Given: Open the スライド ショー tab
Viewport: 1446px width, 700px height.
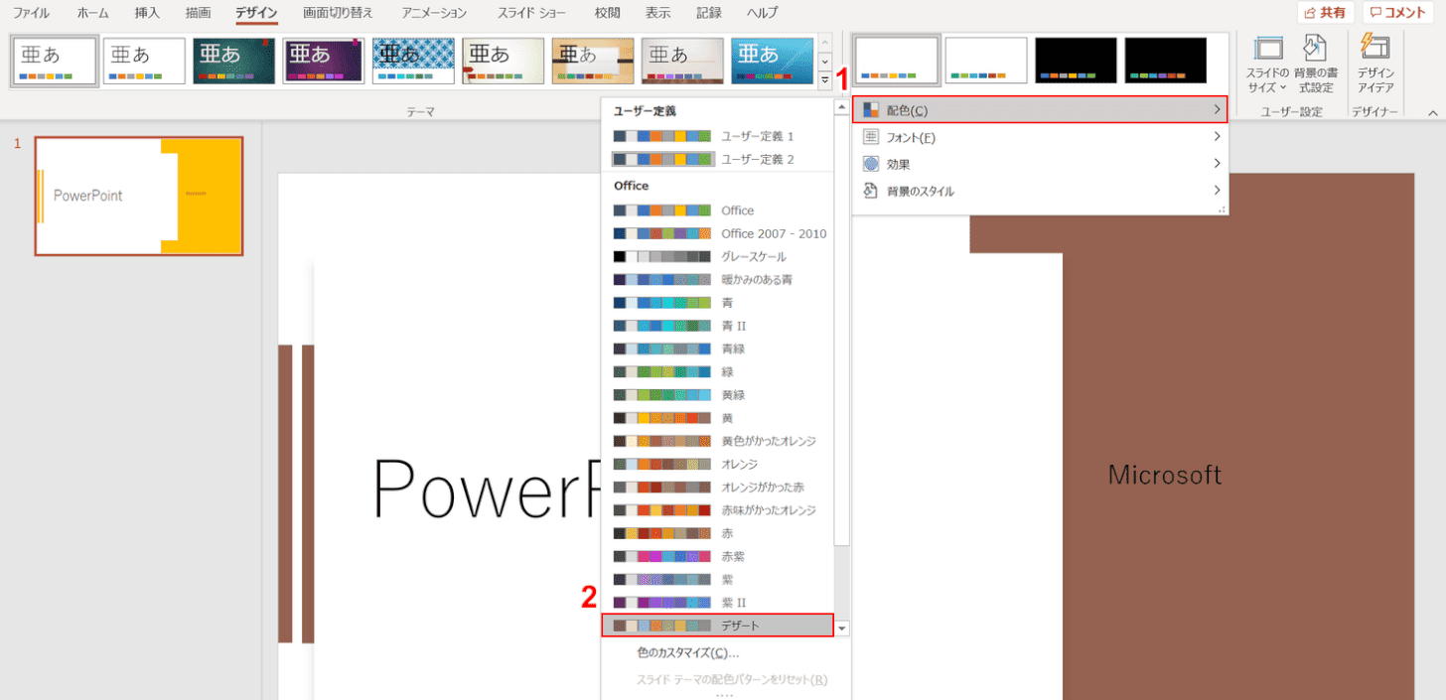Looking at the screenshot, I should coord(530,13).
